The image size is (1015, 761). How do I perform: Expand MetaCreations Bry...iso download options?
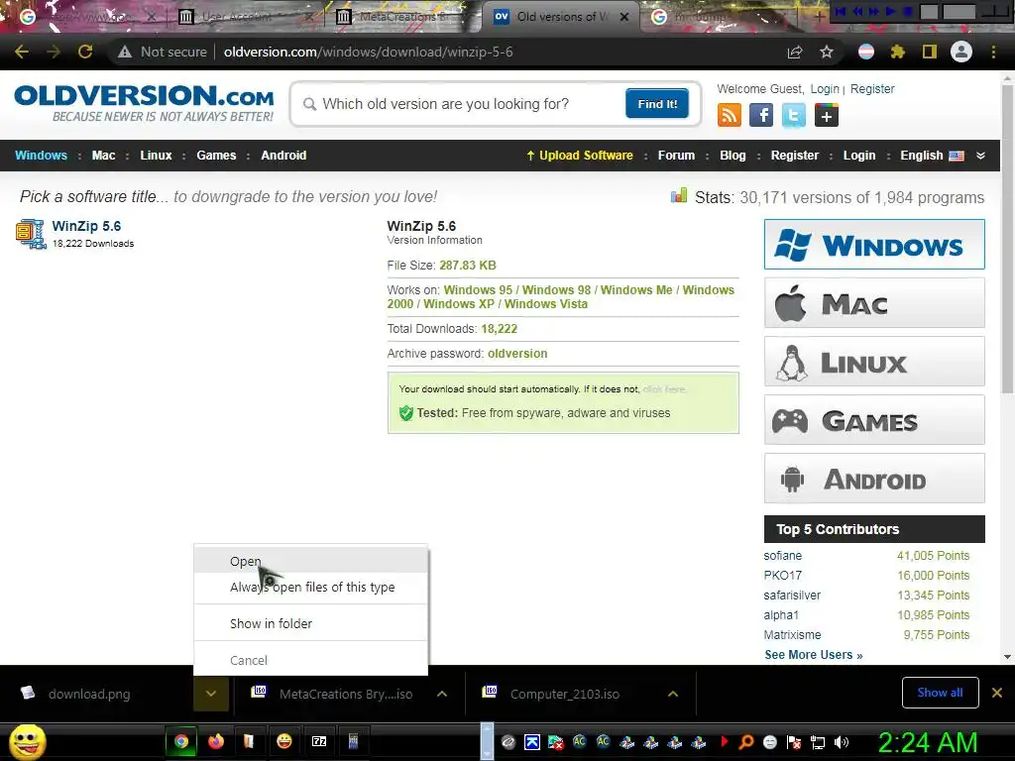tap(442, 694)
